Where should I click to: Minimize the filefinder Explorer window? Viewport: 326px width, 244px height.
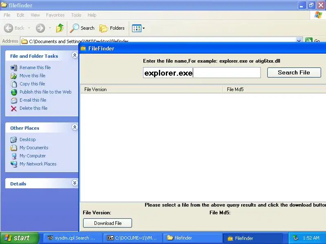(x=302, y=5)
